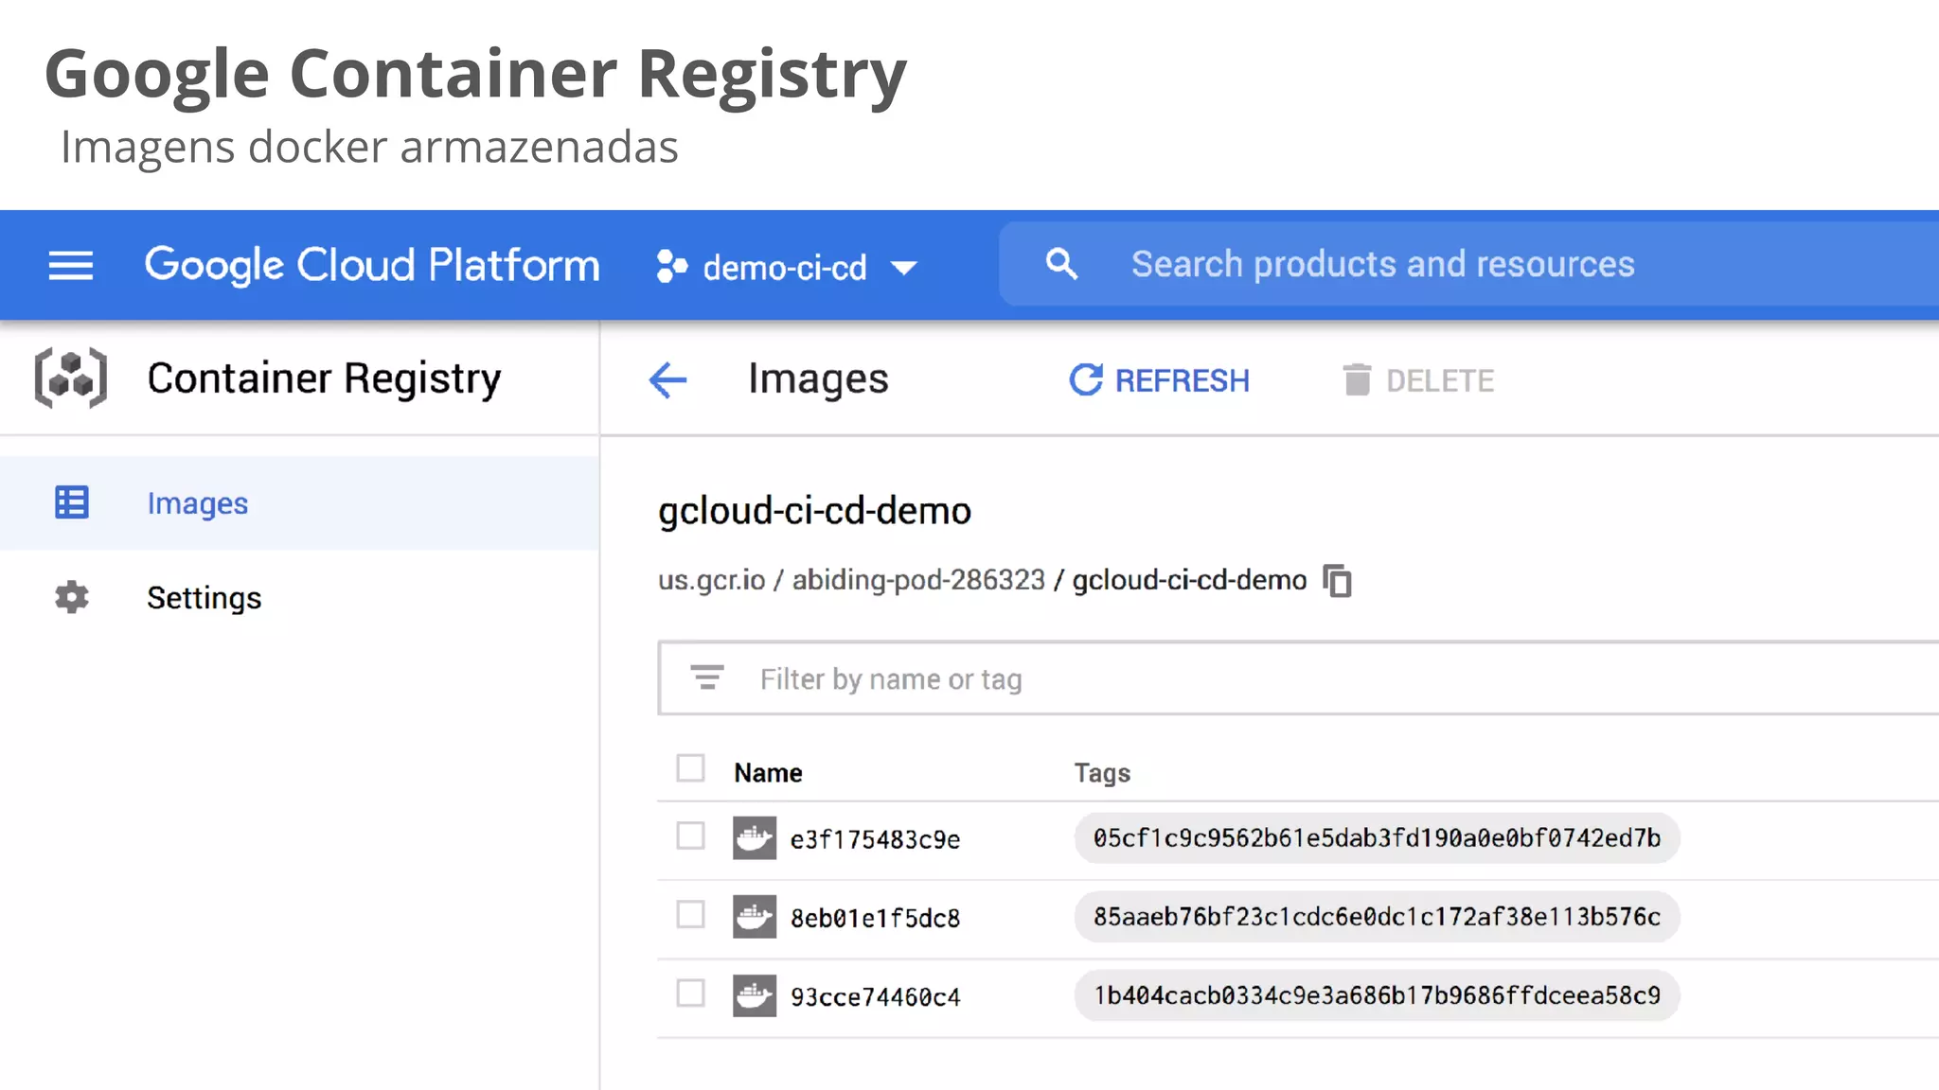1939x1090 pixels.
Task: Sort by the Name column header
Action: (x=768, y=773)
